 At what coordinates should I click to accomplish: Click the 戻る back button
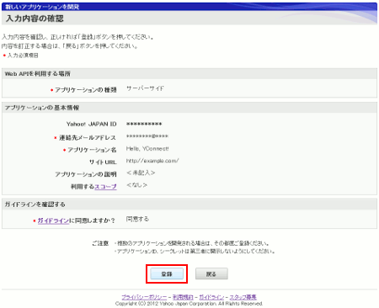211,273
